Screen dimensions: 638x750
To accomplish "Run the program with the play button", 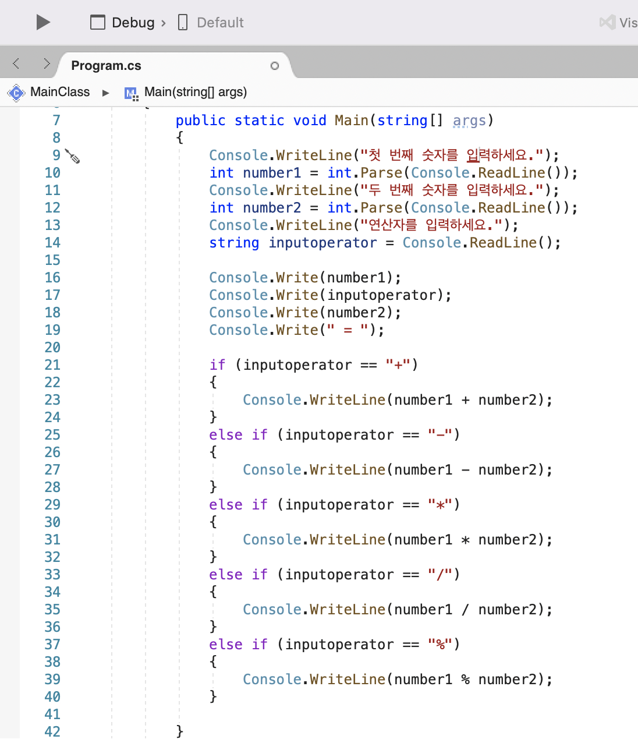I will tap(42, 22).
